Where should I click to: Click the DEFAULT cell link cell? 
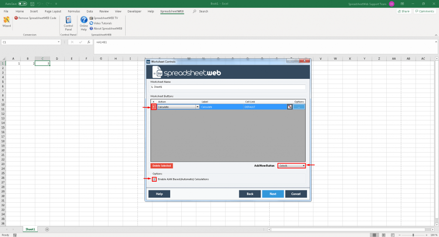pos(265,107)
